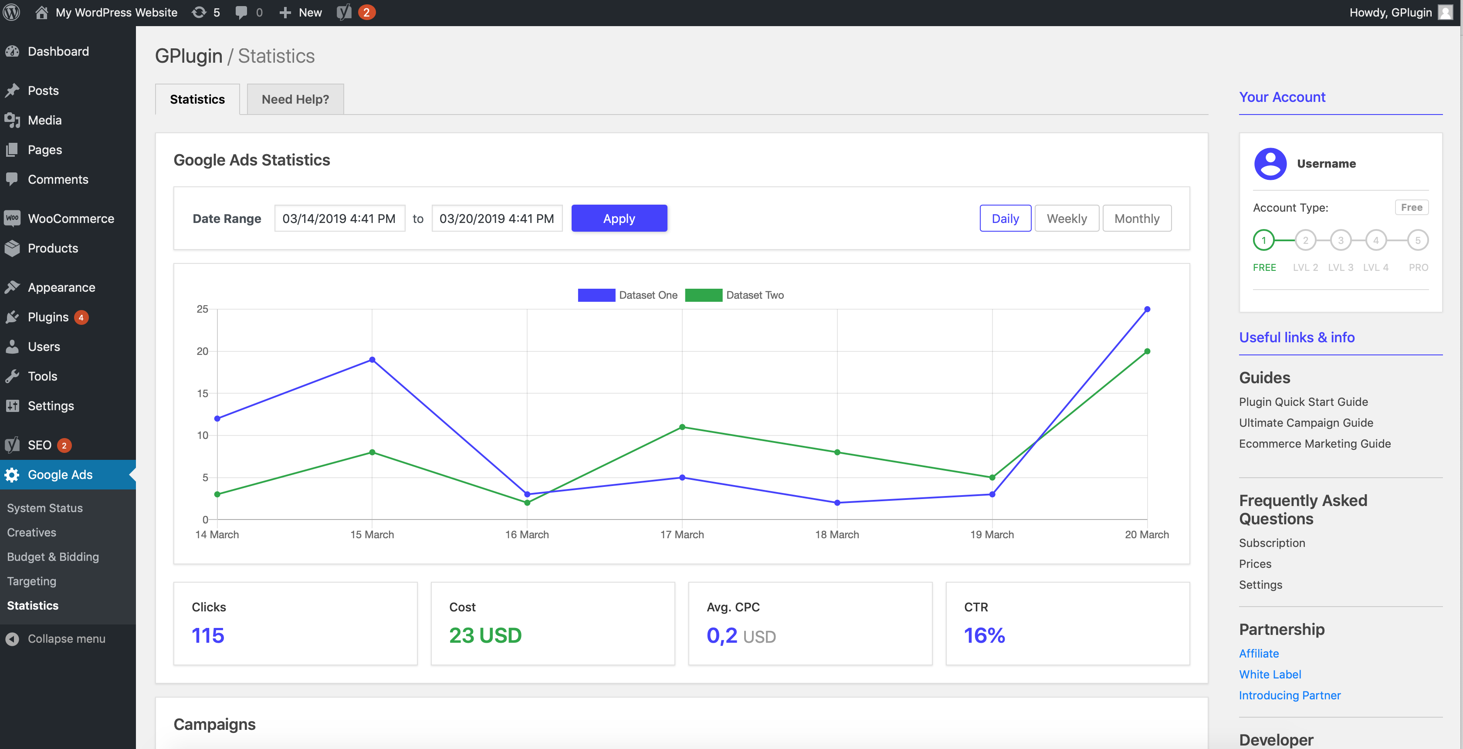Click the 15 March Dataset One data point
Viewport: 1463px width, 749px height.
click(372, 360)
